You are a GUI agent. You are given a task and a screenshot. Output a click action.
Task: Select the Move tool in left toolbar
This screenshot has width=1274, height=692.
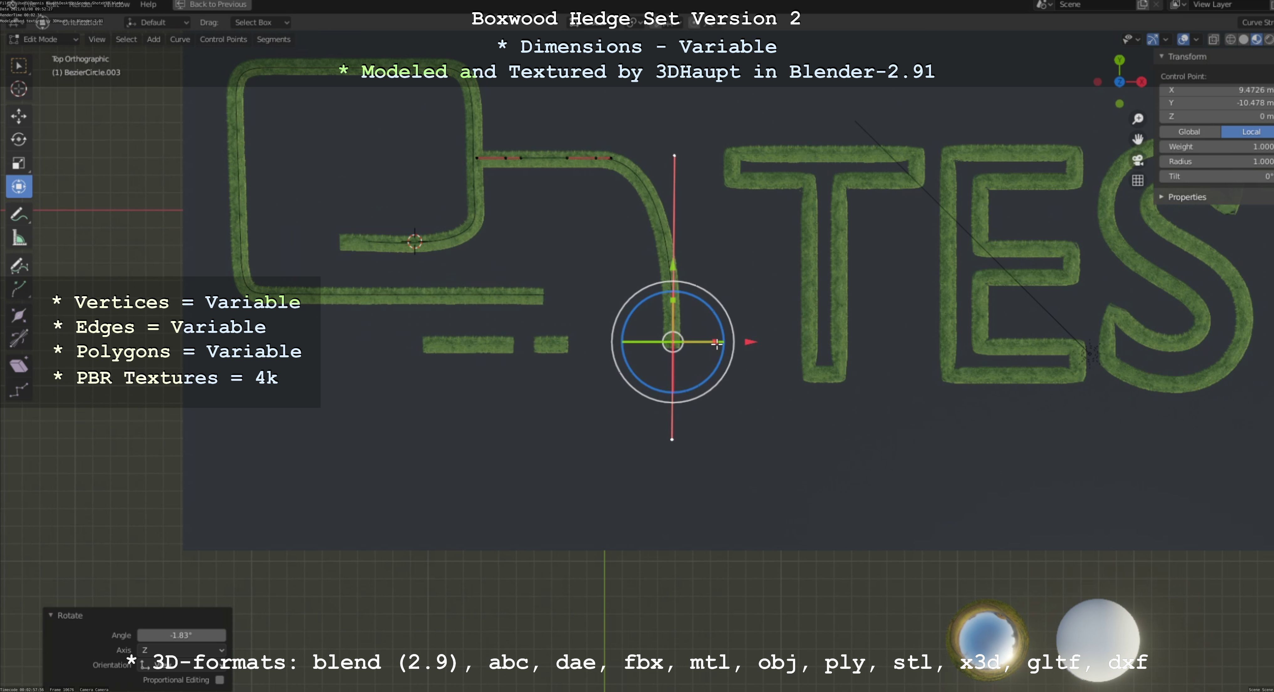pyautogui.click(x=19, y=116)
